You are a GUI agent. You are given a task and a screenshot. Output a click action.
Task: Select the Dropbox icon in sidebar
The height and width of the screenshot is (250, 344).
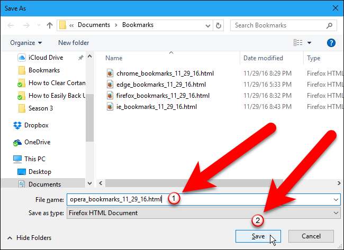pos(17,125)
